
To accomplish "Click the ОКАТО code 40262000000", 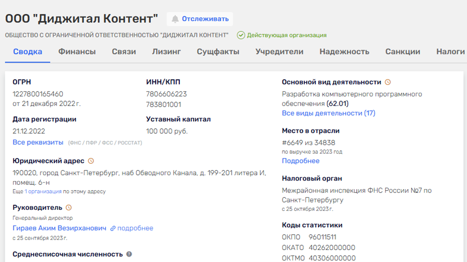I will pos(332,248).
